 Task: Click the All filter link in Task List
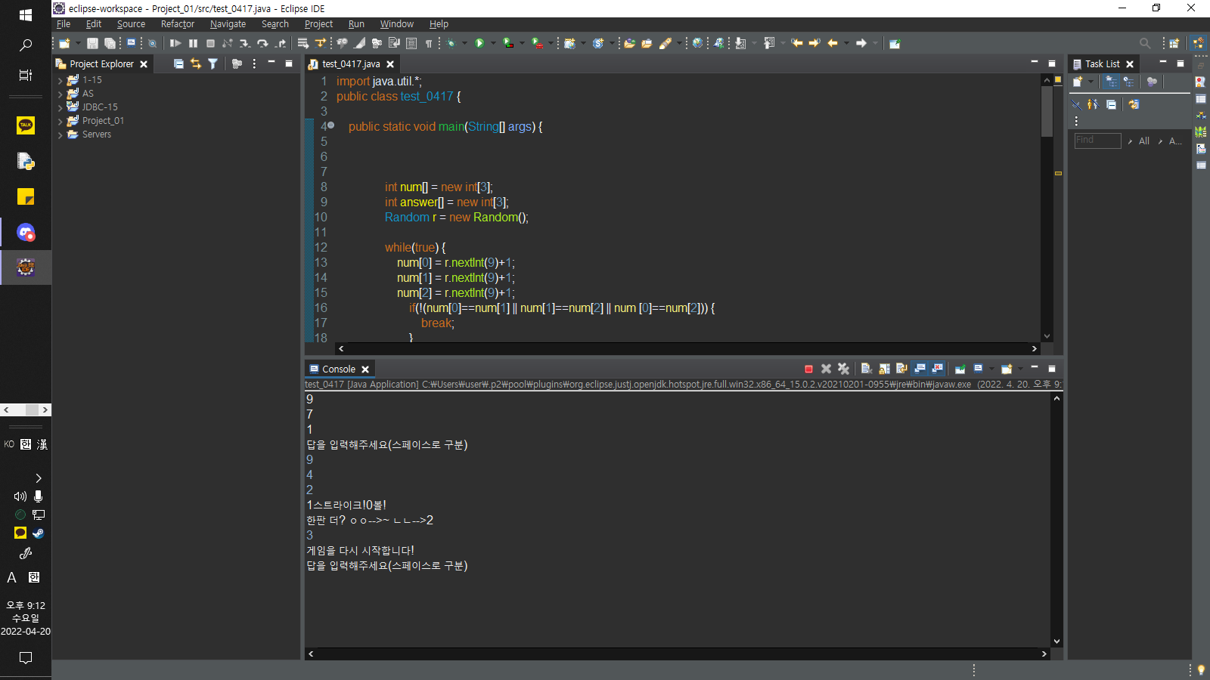(1143, 141)
